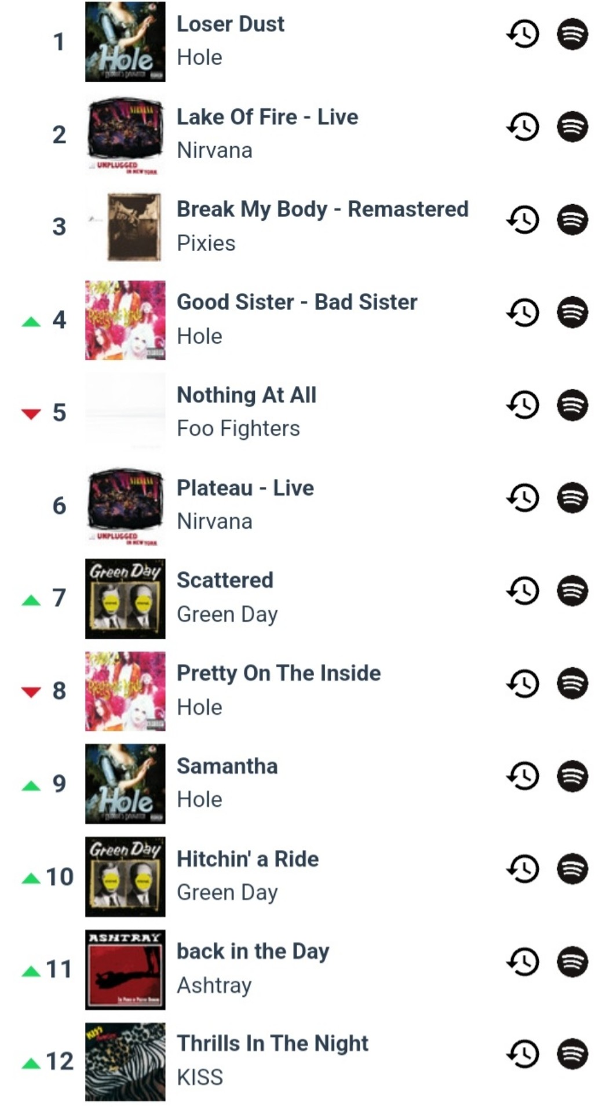Open Lake Of Fire - Live in Spotify

click(572, 127)
